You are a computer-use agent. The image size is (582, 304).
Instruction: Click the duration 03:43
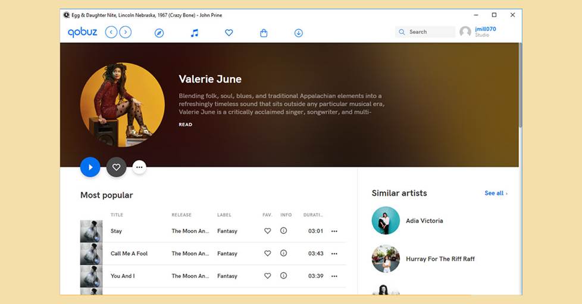tap(315, 254)
